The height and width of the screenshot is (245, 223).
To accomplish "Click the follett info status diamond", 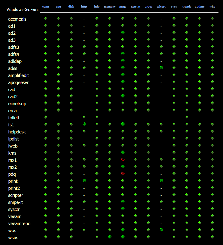I will [x=97, y=117].
